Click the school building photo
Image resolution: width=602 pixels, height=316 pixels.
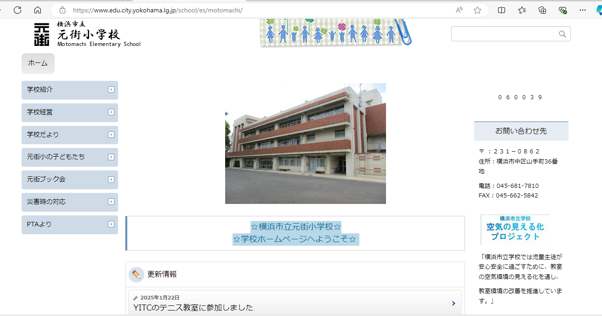(306, 143)
